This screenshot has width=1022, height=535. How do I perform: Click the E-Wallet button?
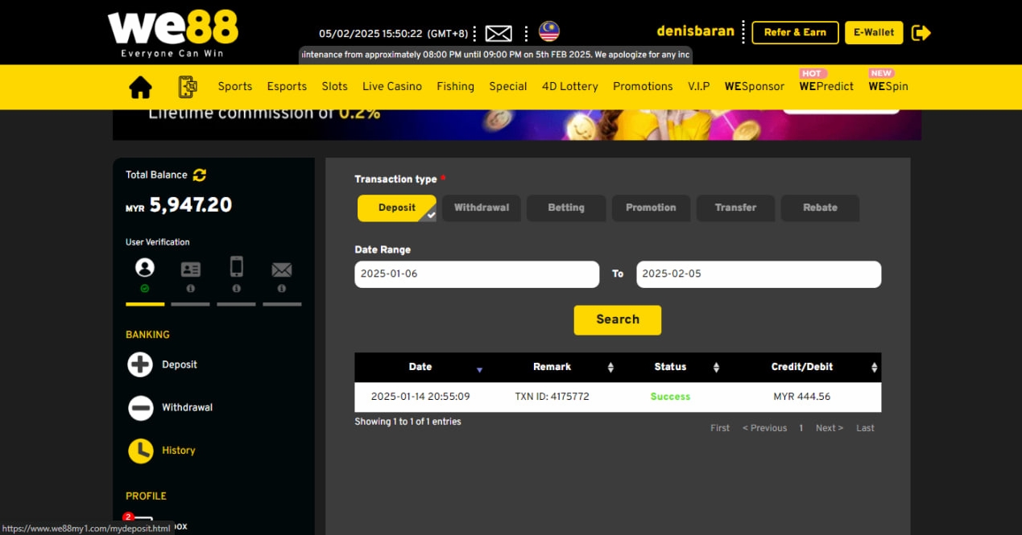(x=874, y=33)
